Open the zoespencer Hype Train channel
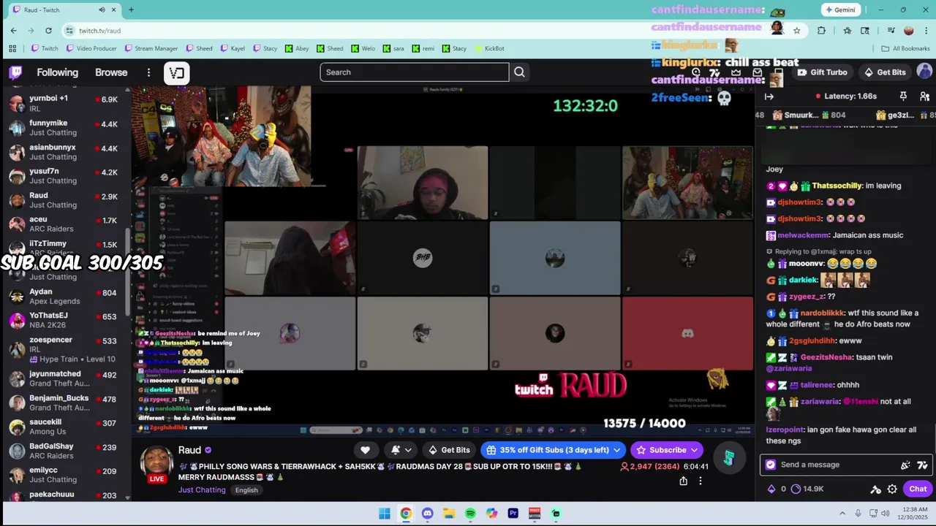The height and width of the screenshot is (526, 936). pyautogui.click(x=66, y=349)
